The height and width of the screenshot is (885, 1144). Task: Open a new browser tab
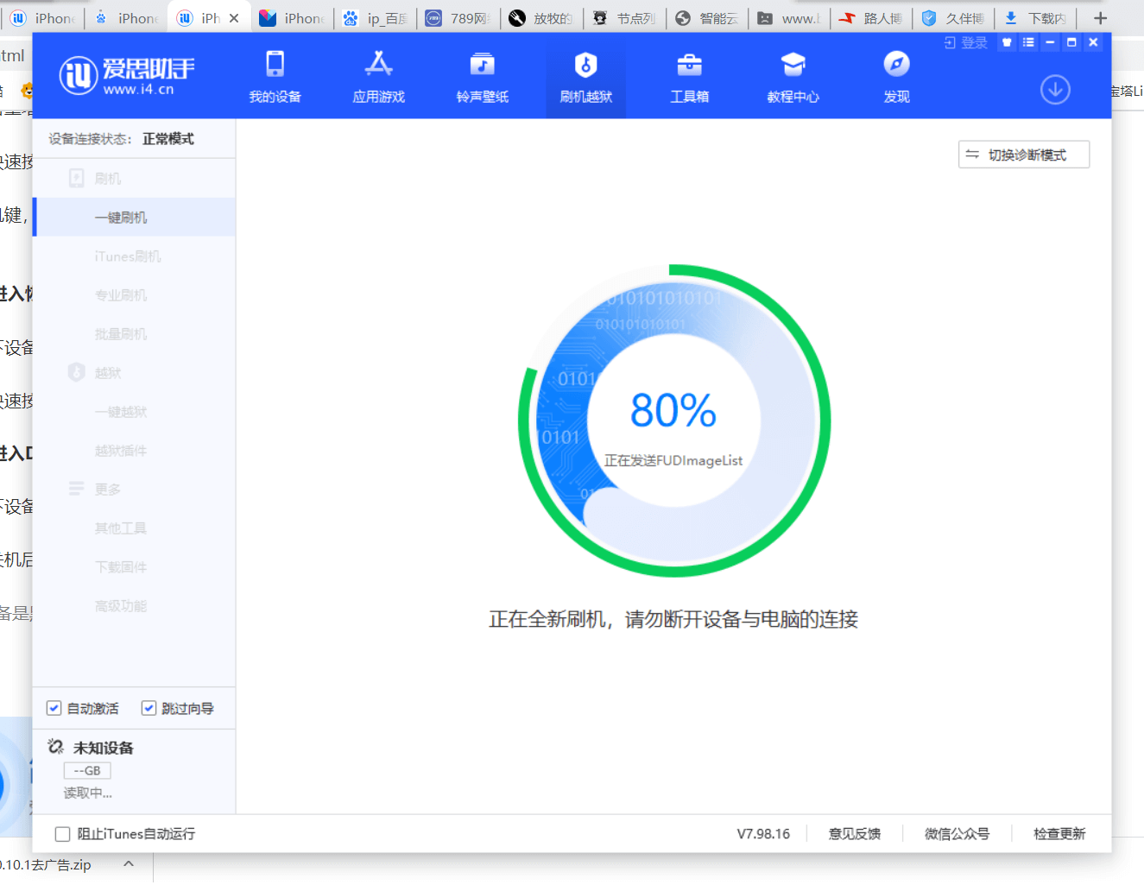(x=1100, y=18)
